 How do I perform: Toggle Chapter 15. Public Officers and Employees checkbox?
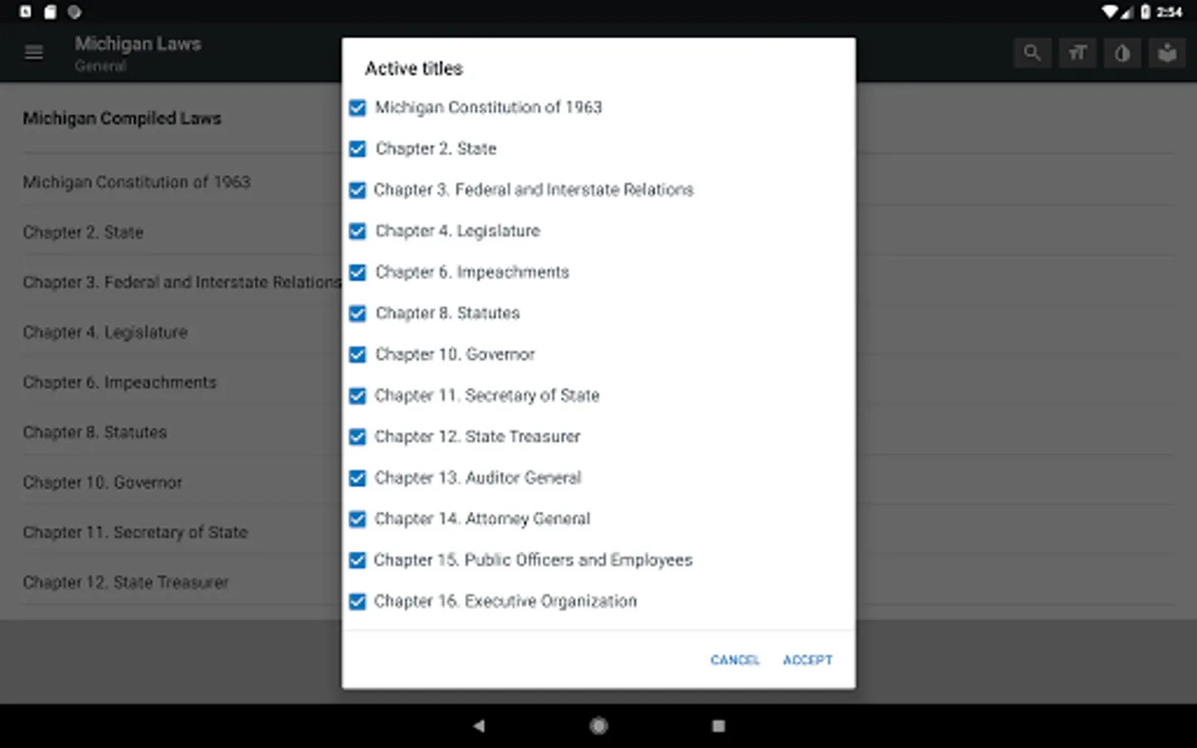357,560
